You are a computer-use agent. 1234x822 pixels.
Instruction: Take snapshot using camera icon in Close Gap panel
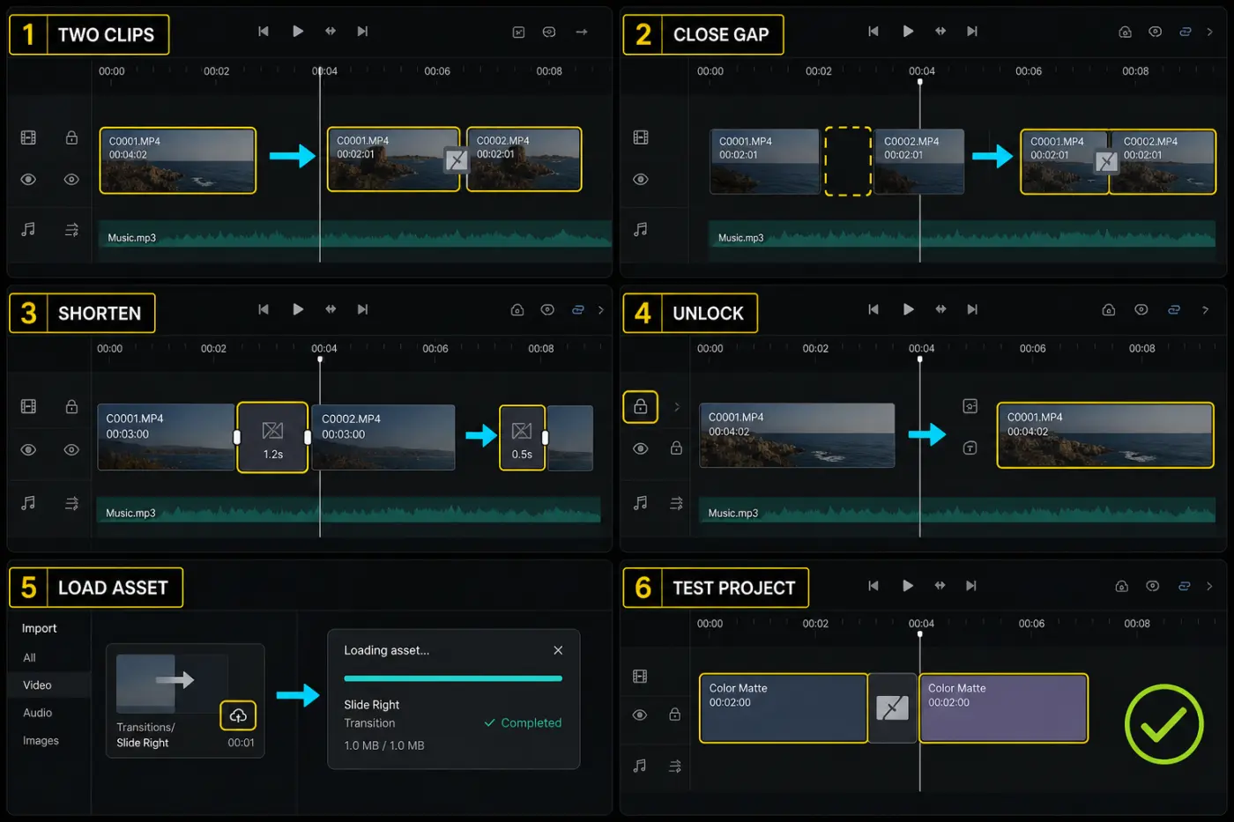(x=1125, y=32)
